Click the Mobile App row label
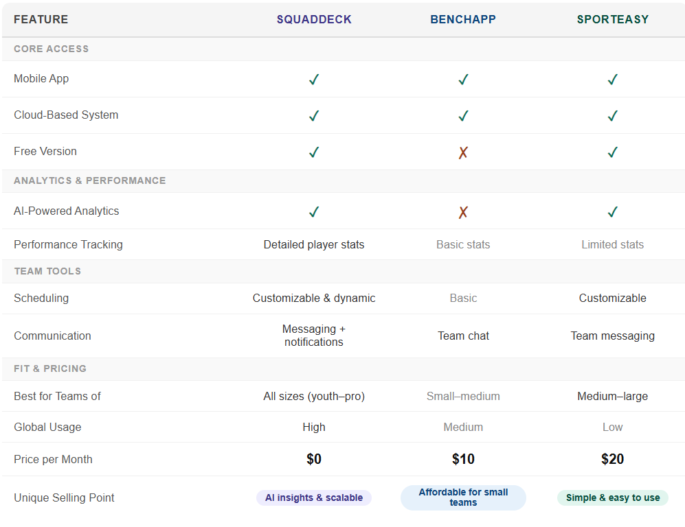The image size is (685, 527). tap(41, 78)
